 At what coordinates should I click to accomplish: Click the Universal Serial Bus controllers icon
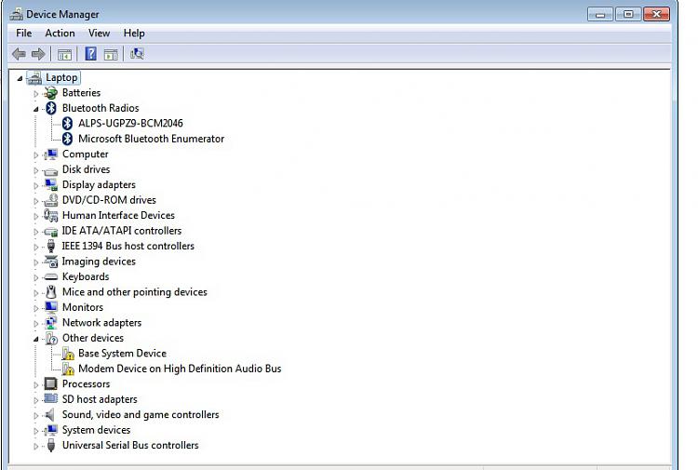tap(51, 445)
